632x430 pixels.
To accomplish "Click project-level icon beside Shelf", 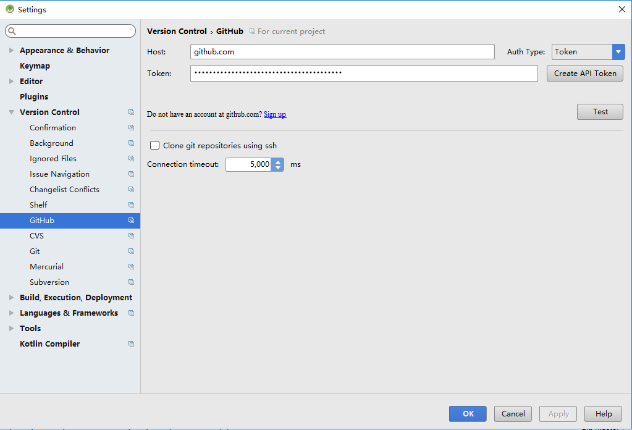I will pos(131,204).
